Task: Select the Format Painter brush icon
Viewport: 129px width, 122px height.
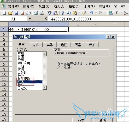Action: point(84,13)
